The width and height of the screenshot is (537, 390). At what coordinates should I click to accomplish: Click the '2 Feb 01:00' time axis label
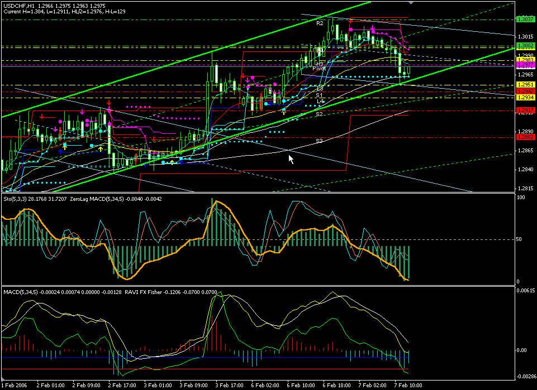50,385
